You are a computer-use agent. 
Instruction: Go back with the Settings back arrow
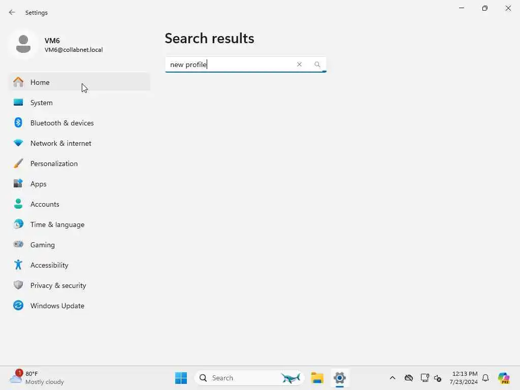(12, 12)
